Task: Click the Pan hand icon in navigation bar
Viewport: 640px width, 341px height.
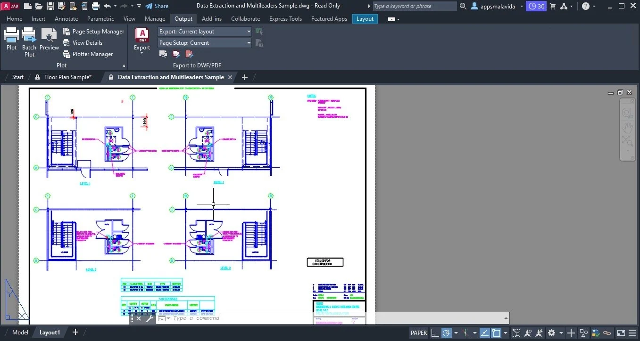Action: [627, 127]
